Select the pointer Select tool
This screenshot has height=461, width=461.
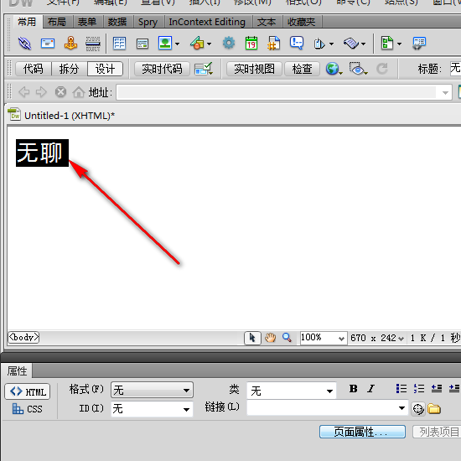pos(252,338)
